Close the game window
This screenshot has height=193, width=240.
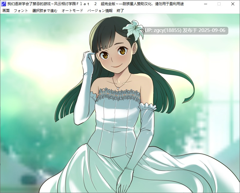233,4
